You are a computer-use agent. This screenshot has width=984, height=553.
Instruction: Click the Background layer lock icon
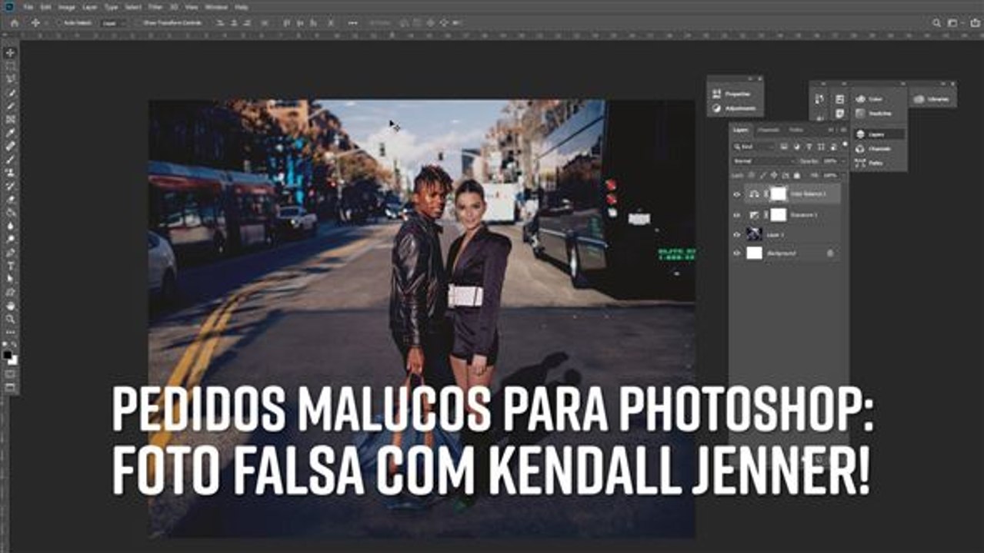[830, 253]
